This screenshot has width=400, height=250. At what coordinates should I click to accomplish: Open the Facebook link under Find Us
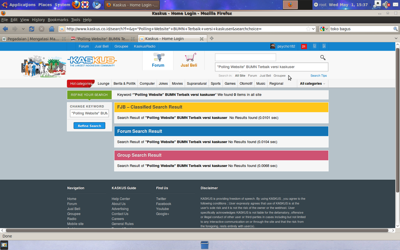click(164, 204)
